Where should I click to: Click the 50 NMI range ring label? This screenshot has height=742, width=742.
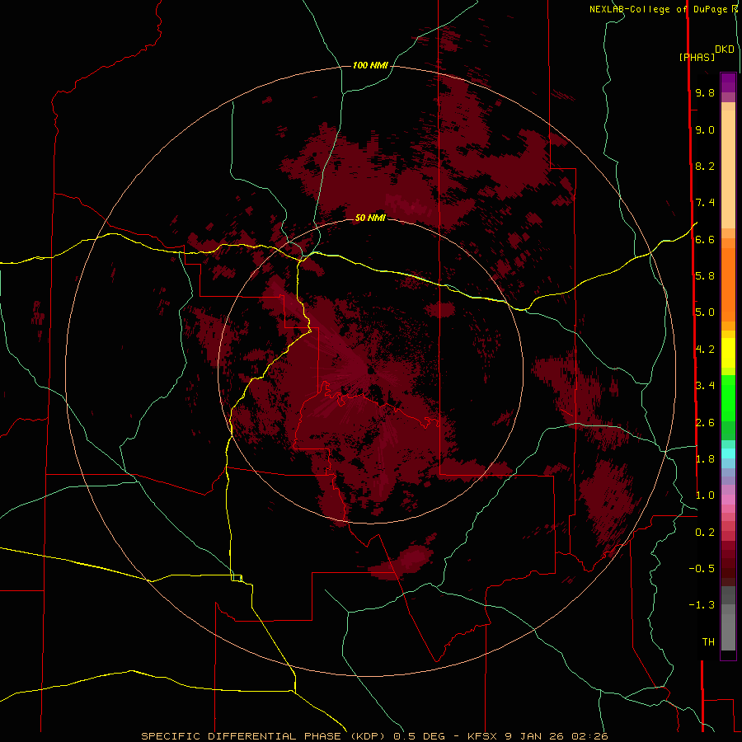pyautogui.click(x=370, y=218)
